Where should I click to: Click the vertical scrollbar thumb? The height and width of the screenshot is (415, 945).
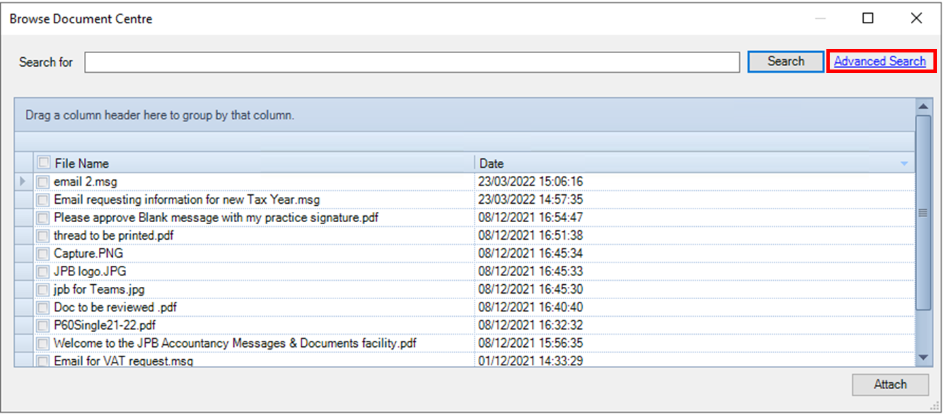[x=923, y=213]
